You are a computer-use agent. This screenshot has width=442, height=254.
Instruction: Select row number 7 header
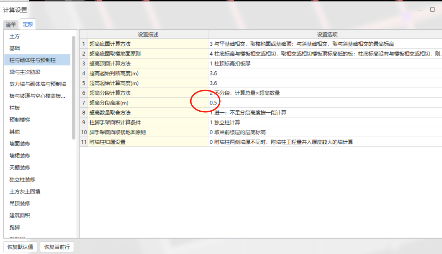tap(84, 103)
